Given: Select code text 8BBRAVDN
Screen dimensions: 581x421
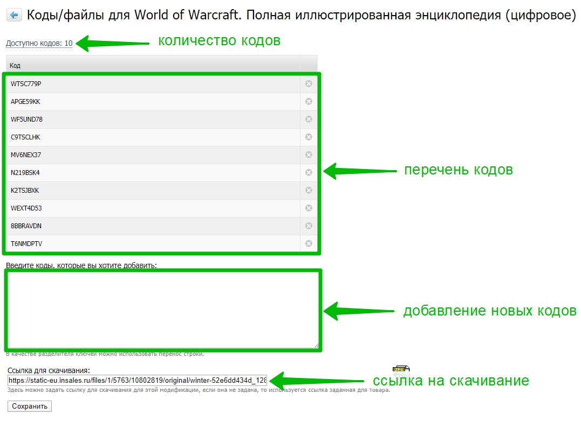Looking at the screenshot, I should click(x=26, y=226).
